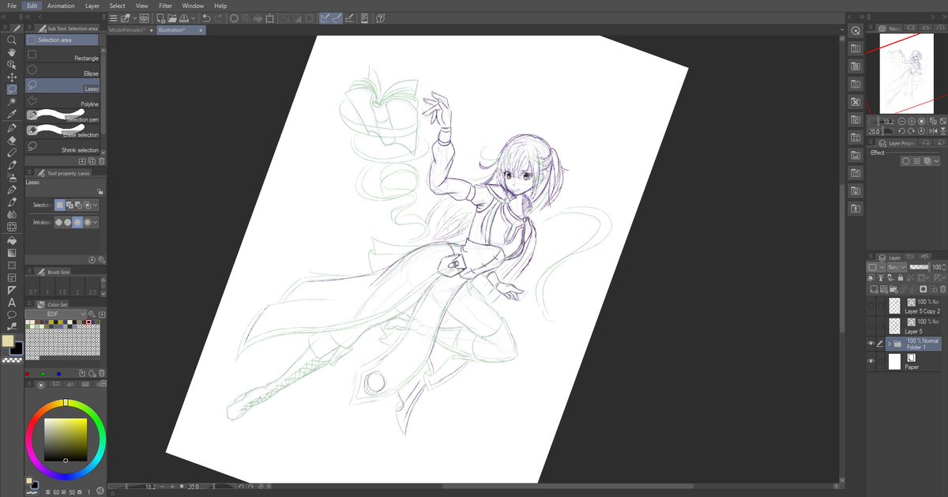Select the Layer 5 thumbnail
Screen dimensions: 948x497
pyautogui.click(x=894, y=325)
